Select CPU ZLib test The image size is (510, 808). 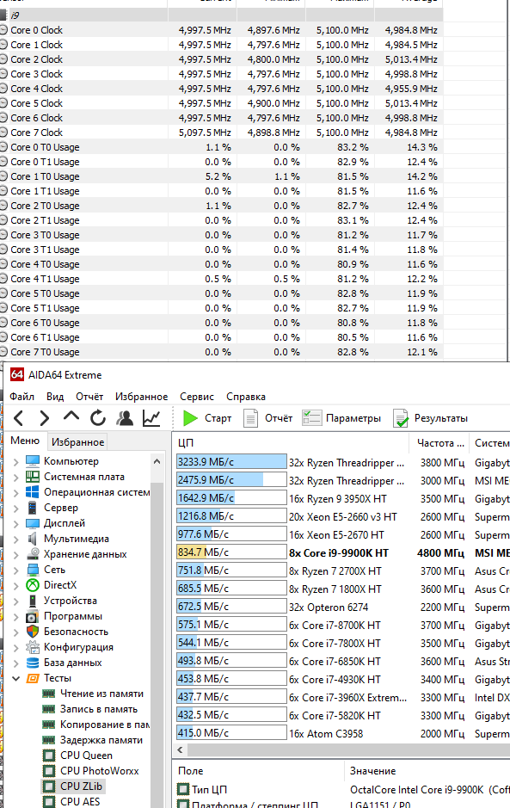click(82, 786)
